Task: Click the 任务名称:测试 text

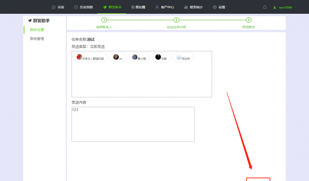Action: pos(83,39)
